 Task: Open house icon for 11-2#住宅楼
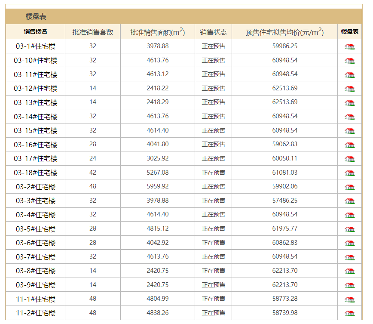click(349, 313)
